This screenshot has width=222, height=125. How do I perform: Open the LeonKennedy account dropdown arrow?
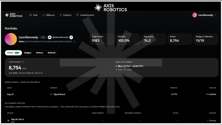[x=215, y=15]
